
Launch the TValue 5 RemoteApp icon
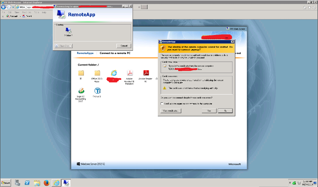[97, 91]
